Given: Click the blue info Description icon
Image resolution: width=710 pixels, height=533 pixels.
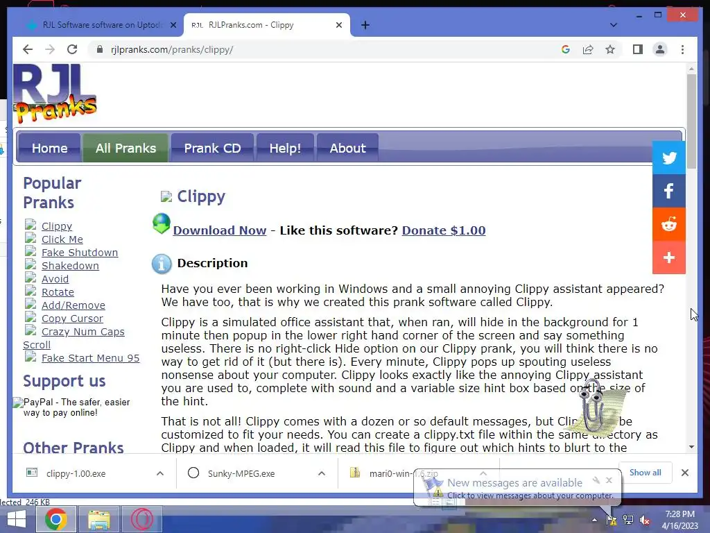Looking at the screenshot, I should (162, 264).
